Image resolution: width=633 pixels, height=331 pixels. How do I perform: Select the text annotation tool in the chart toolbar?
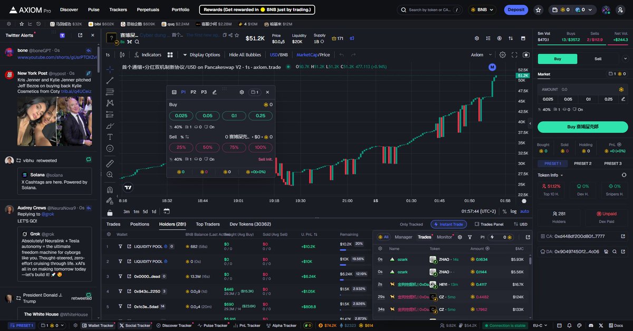[x=110, y=137]
